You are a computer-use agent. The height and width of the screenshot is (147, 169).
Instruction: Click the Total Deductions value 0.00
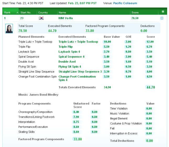pos(150,141)
